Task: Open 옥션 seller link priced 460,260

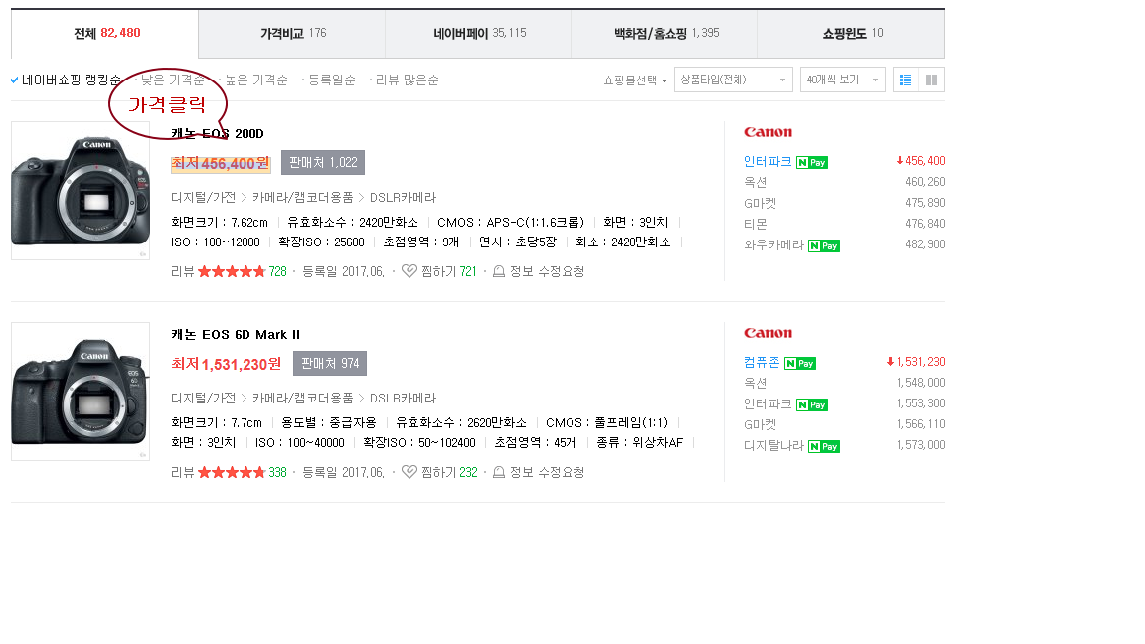Action: tap(755, 182)
